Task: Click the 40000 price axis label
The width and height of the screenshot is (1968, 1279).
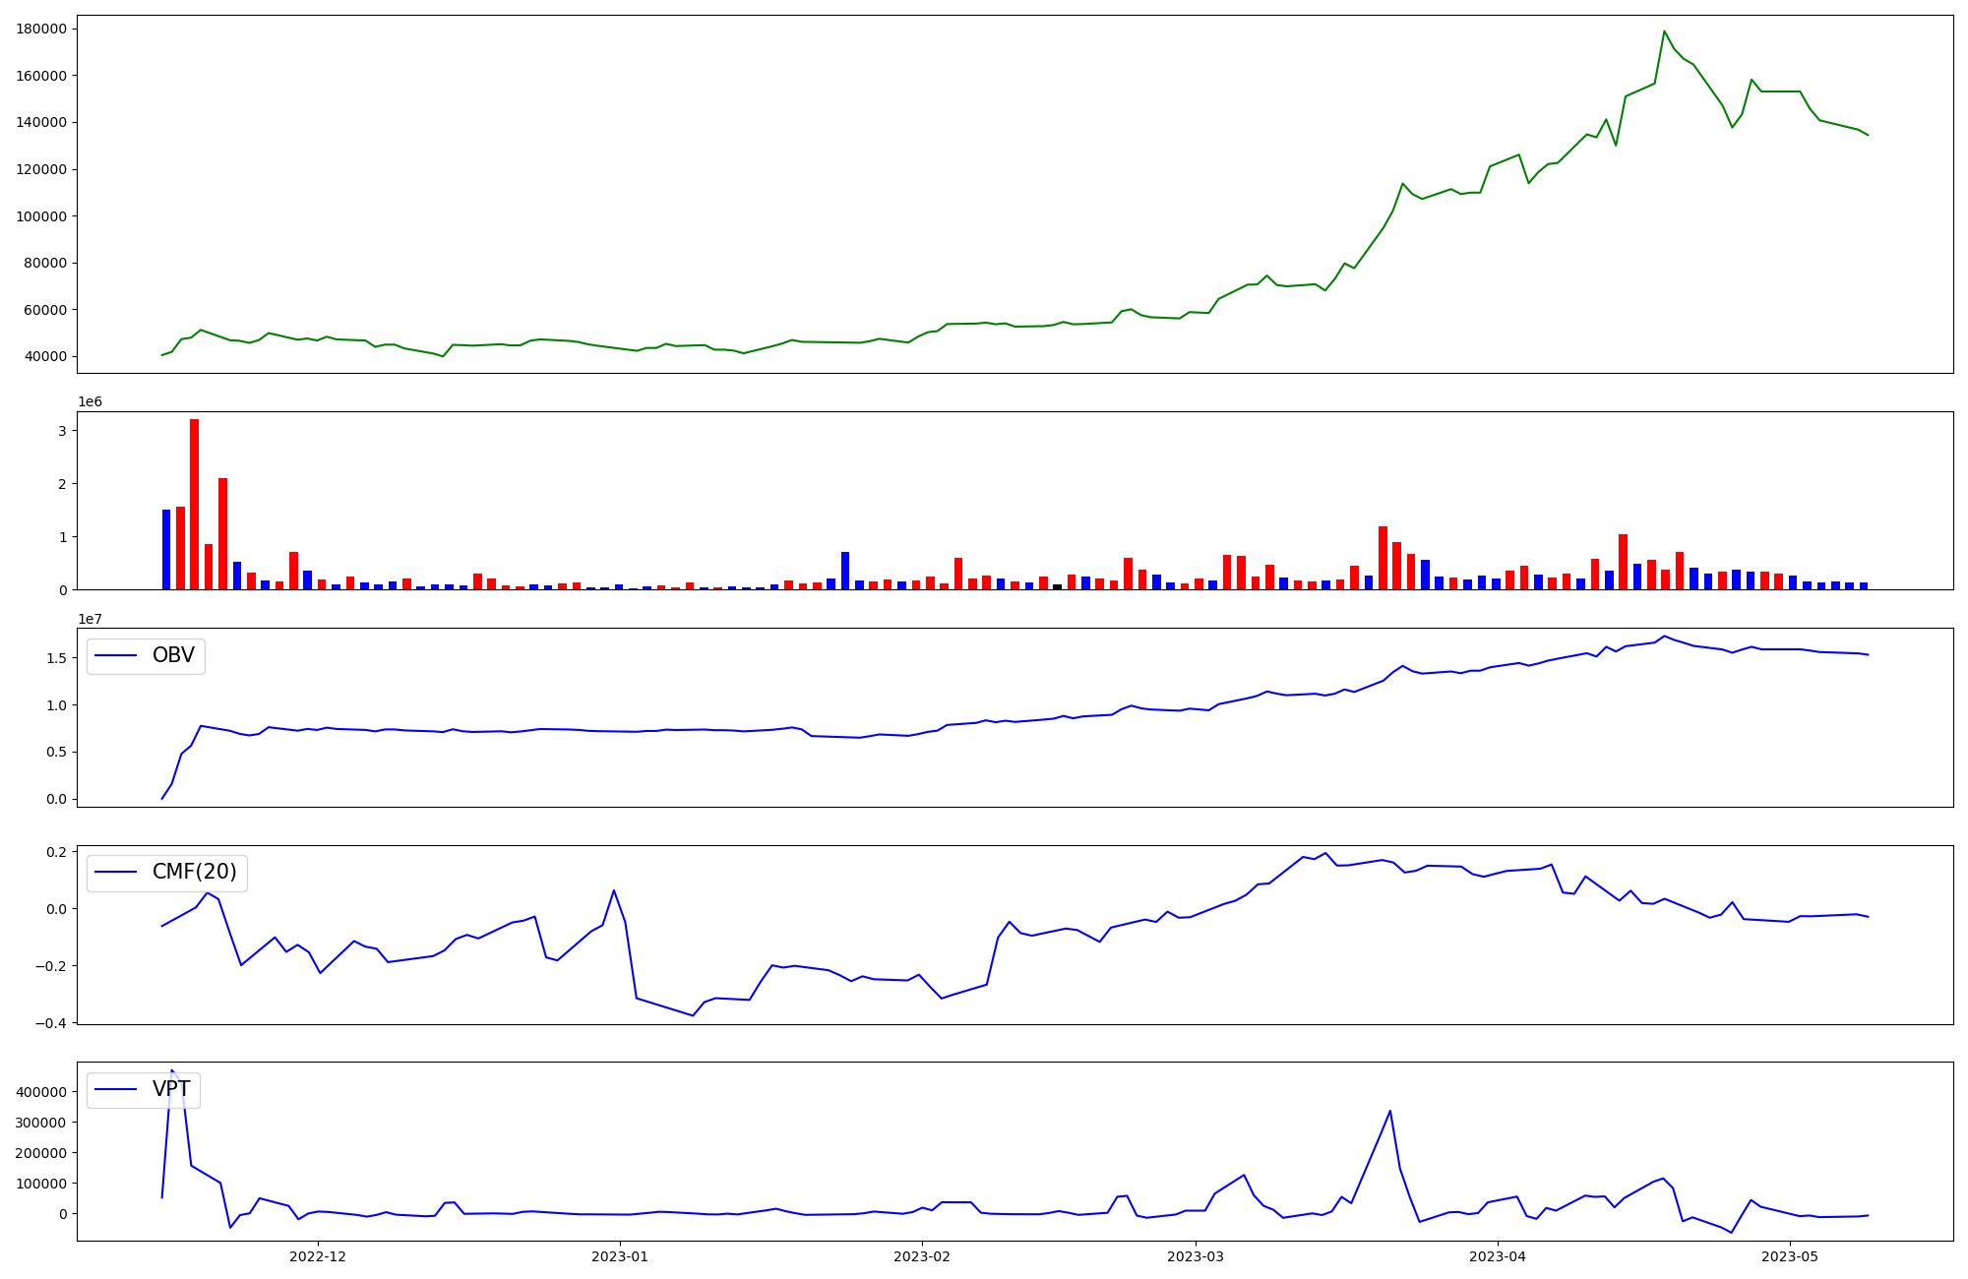Action: click(x=45, y=356)
